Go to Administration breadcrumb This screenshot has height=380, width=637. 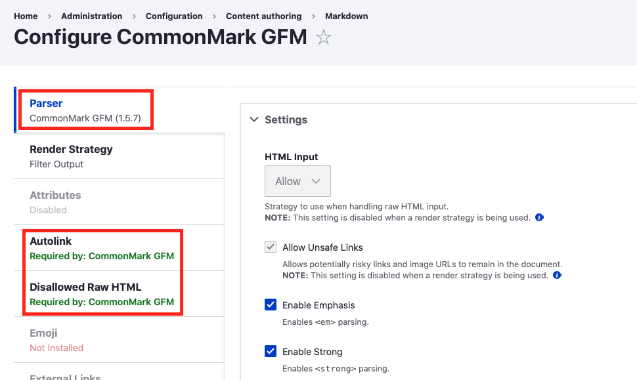tap(91, 16)
